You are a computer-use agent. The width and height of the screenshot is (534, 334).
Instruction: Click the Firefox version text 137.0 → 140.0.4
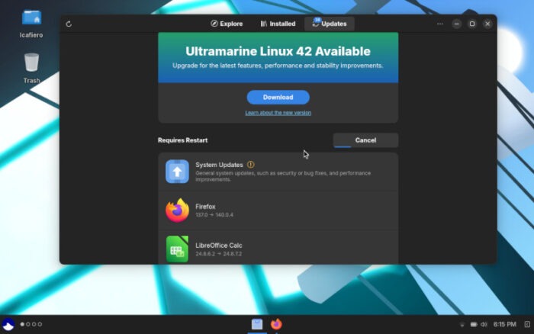pyautogui.click(x=214, y=215)
